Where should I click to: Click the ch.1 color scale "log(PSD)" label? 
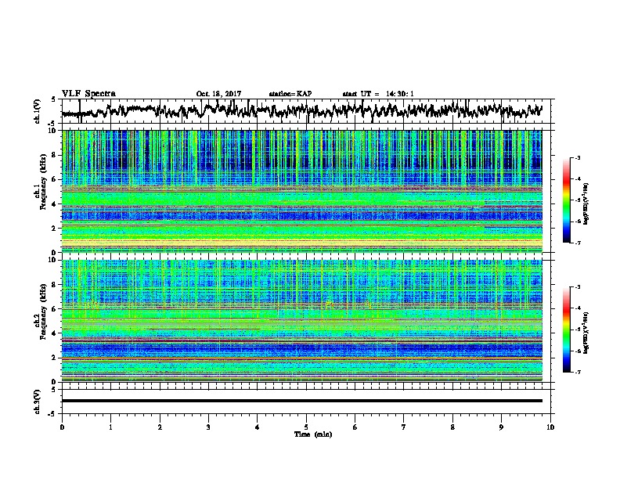586,204
